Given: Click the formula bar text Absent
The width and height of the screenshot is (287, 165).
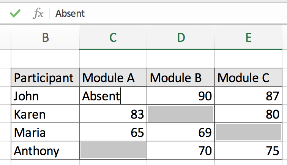Looking at the screenshot, I should pos(70,14).
